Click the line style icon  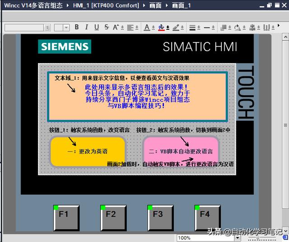(207, 28)
